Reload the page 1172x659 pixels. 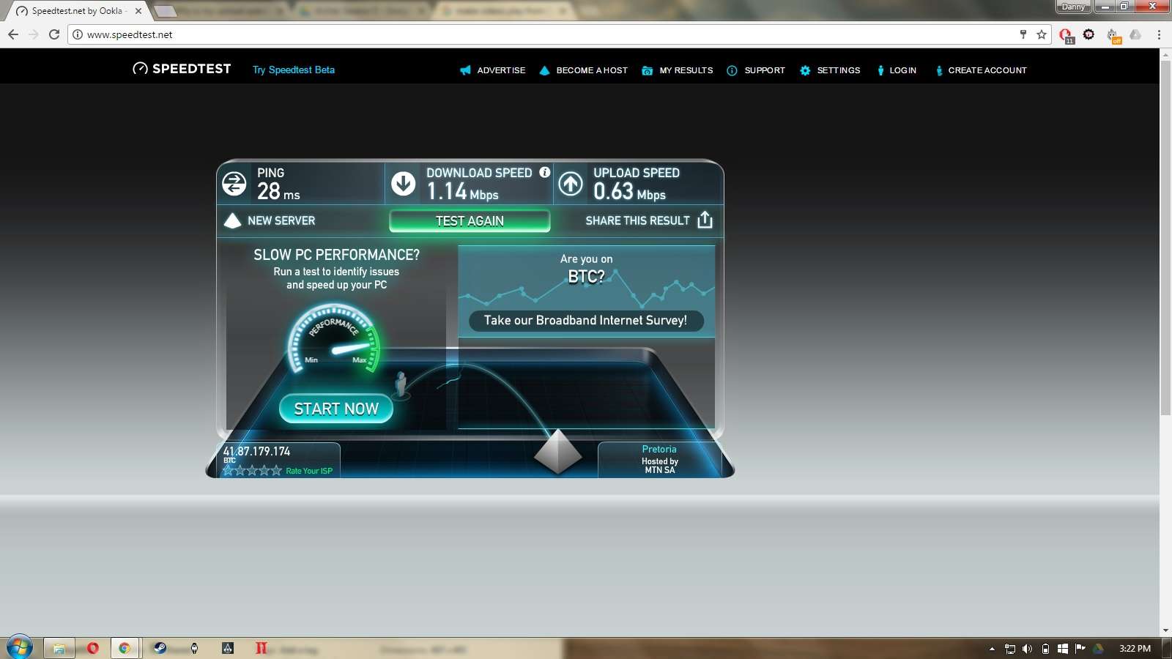coord(54,34)
